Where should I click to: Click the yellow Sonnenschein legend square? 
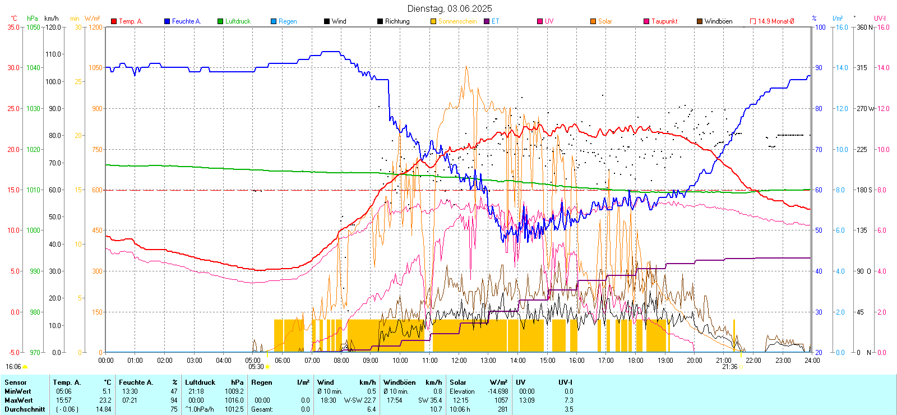click(433, 21)
